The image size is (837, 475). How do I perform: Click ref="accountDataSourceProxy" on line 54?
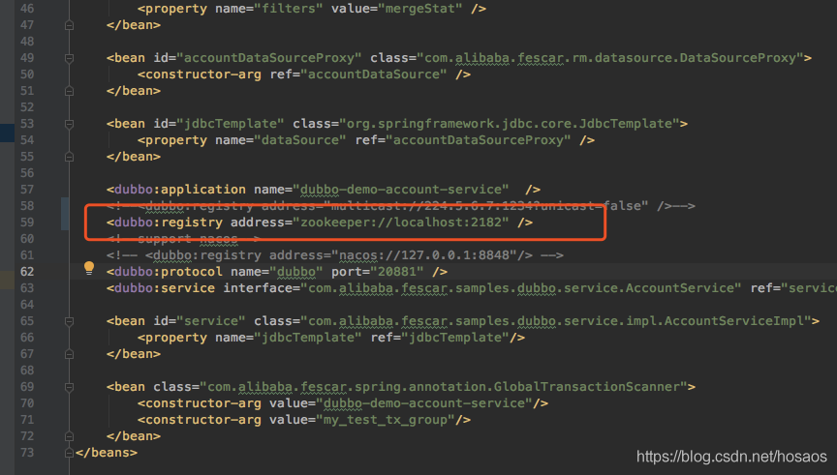point(463,140)
